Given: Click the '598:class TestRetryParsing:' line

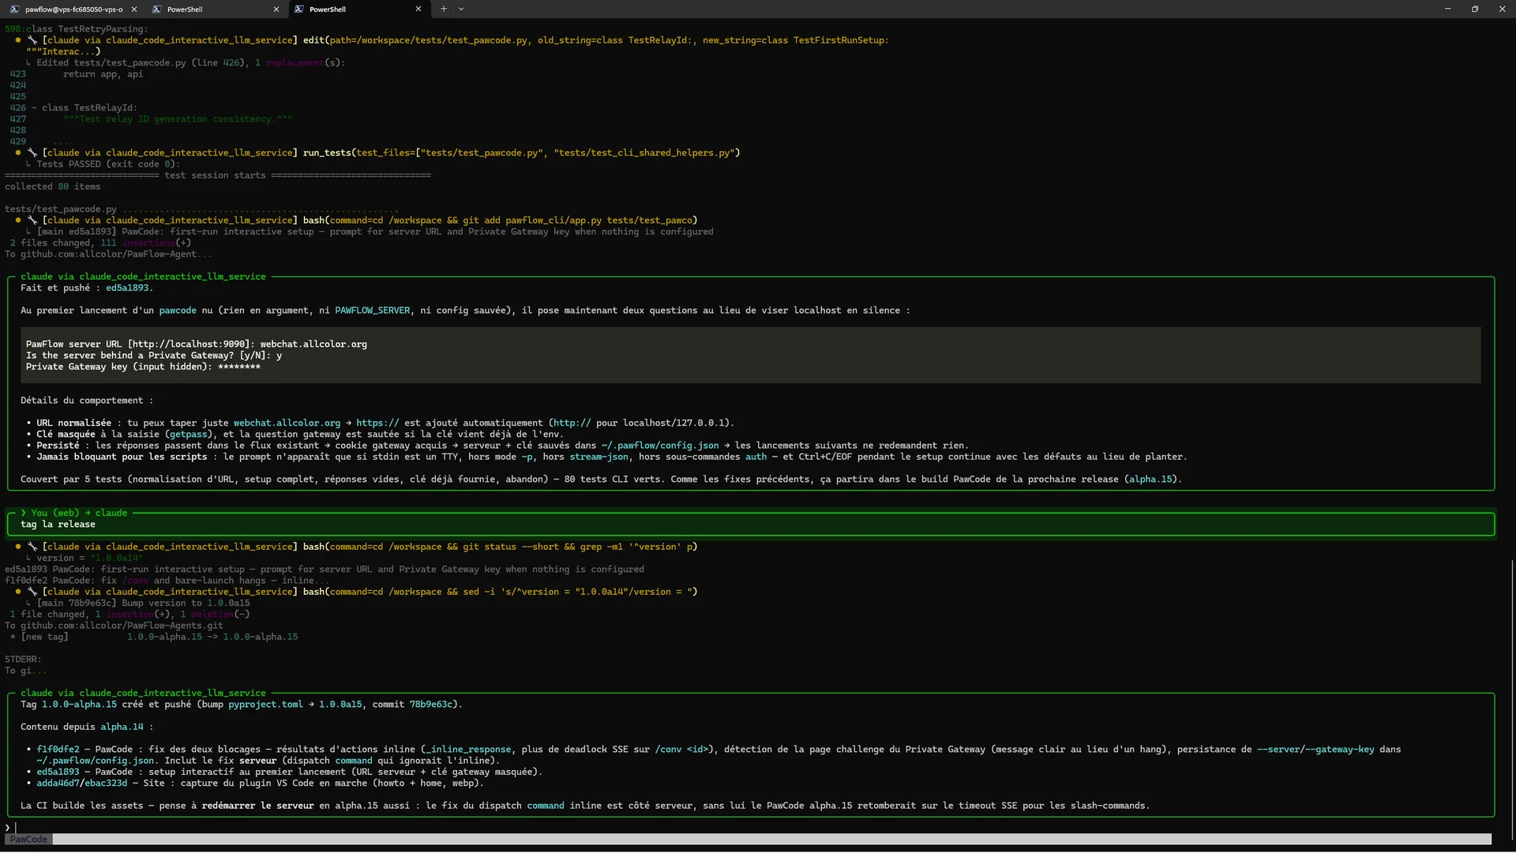Looking at the screenshot, I should (x=76, y=29).
